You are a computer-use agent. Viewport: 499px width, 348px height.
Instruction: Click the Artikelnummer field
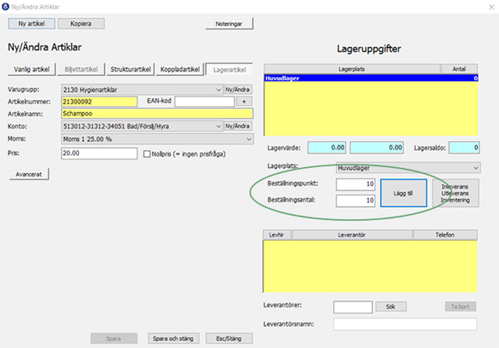click(x=99, y=102)
